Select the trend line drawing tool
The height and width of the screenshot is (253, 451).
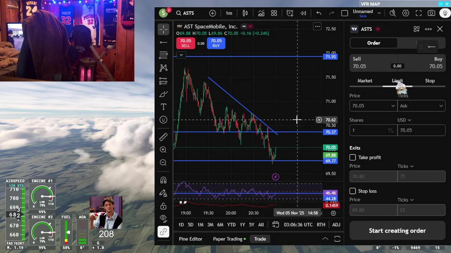click(163, 43)
